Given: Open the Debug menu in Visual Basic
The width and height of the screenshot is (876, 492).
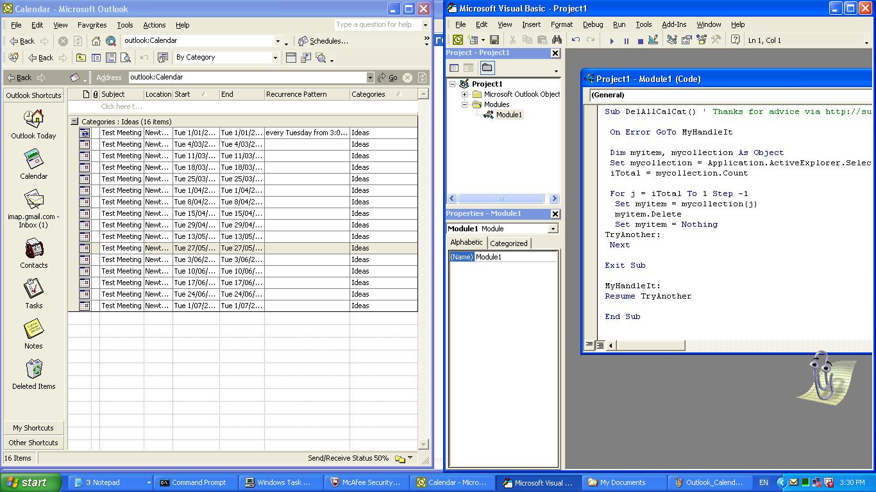Looking at the screenshot, I should (592, 24).
